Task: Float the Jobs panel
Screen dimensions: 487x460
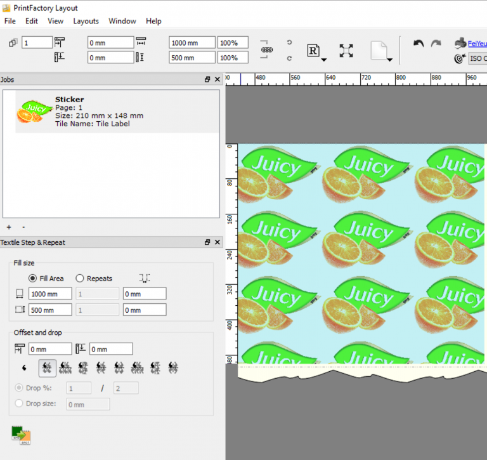Action: [x=207, y=79]
